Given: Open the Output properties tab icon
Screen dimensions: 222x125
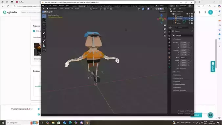Looking at the screenshot, I should [169, 39].
